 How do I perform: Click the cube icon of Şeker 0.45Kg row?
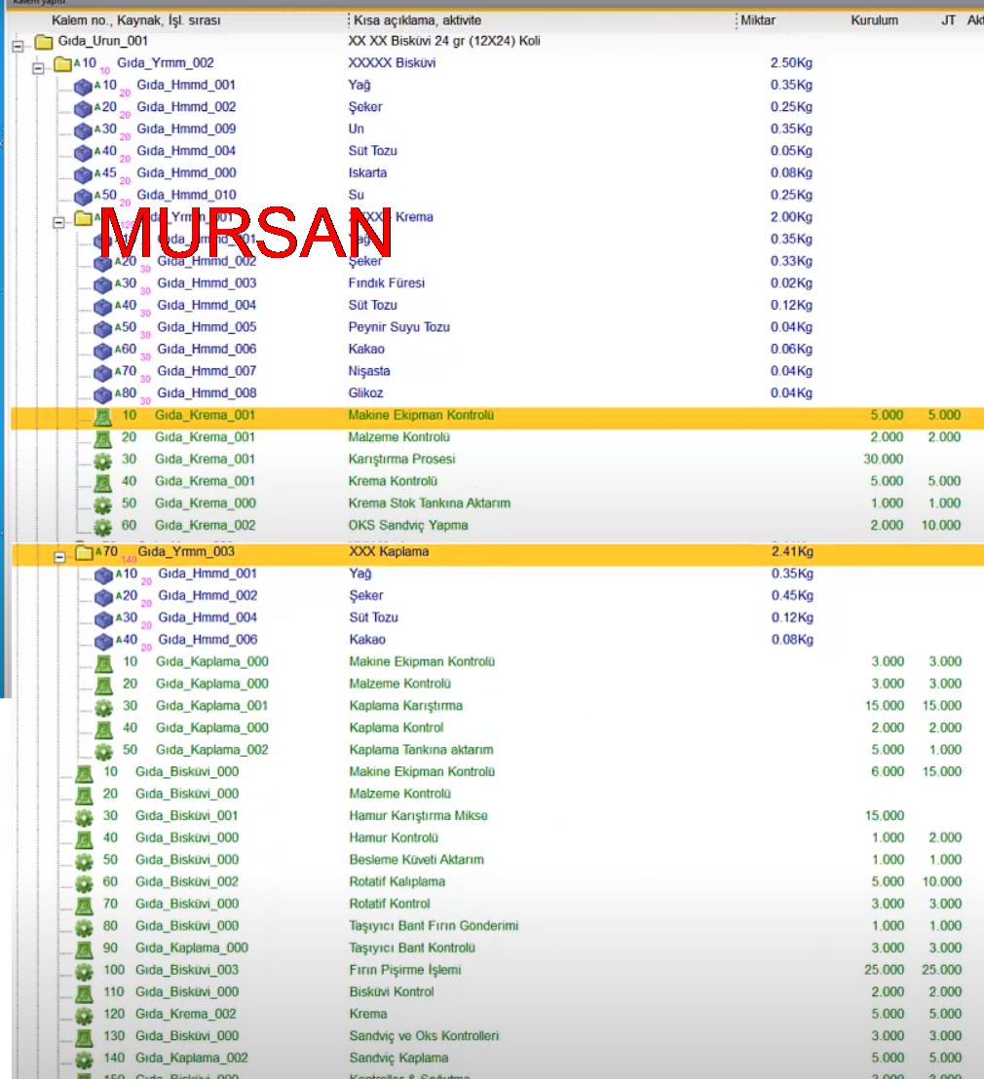point(104,597)
